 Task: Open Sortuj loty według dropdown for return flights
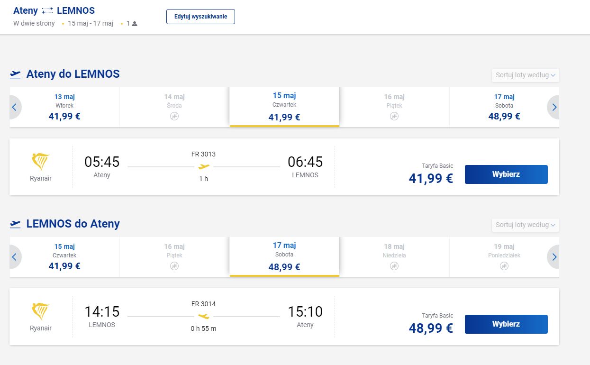coord(526,225)
